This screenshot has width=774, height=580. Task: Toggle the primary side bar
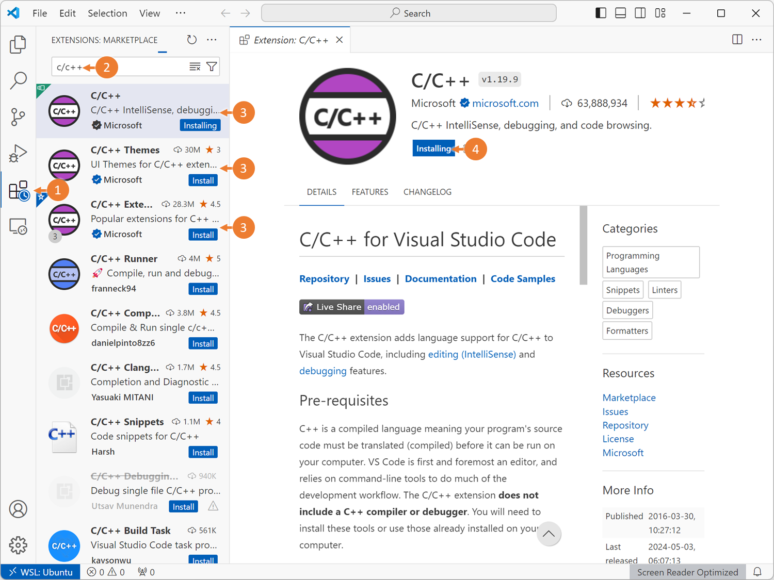(601, 13)
